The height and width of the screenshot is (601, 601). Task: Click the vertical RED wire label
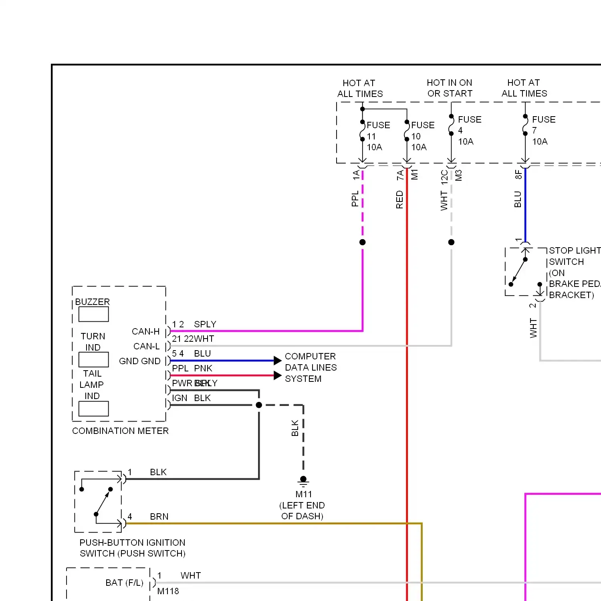pos(399,200)
